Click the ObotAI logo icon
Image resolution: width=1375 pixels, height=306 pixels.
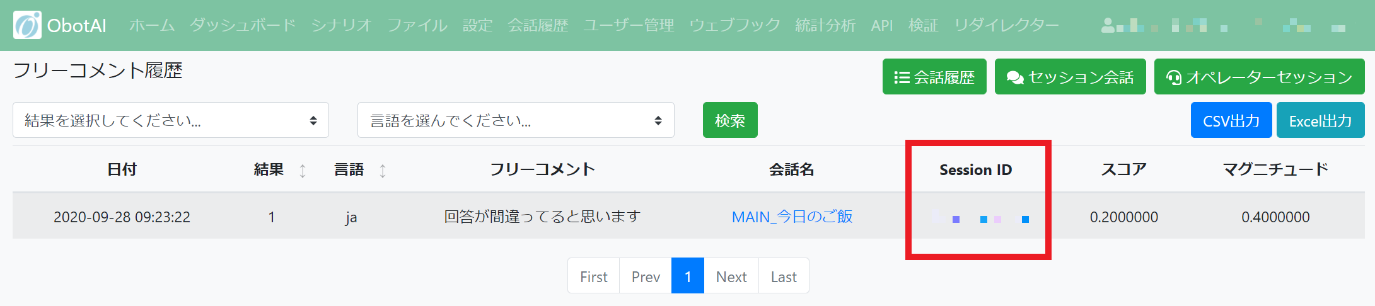27,25
